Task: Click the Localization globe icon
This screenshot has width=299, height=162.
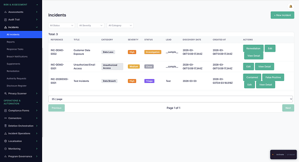Action: [x=5, y=141]
